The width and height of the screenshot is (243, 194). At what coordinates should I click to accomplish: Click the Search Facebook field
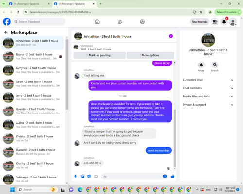(39, 22)
